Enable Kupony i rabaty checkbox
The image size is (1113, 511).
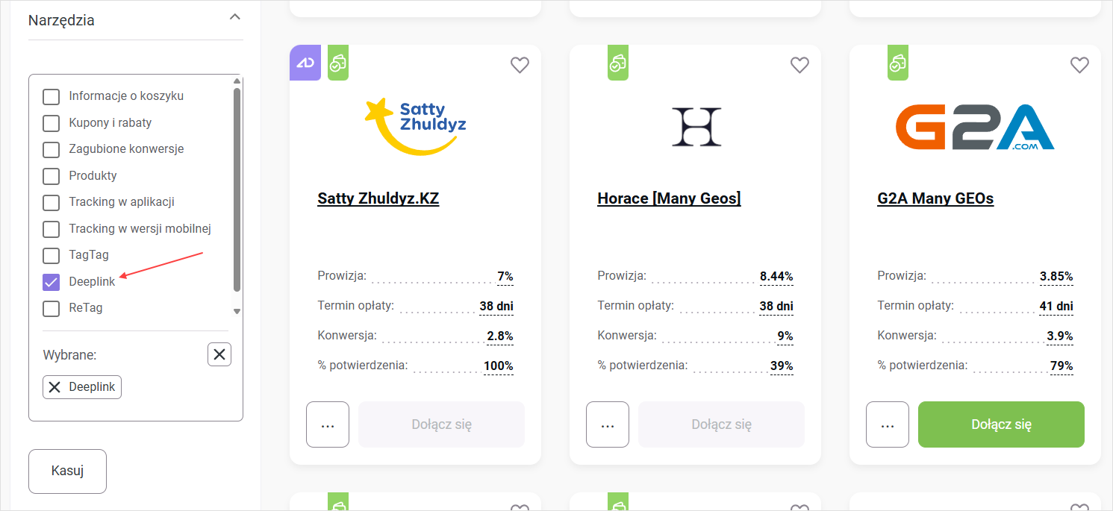point(51,123)
